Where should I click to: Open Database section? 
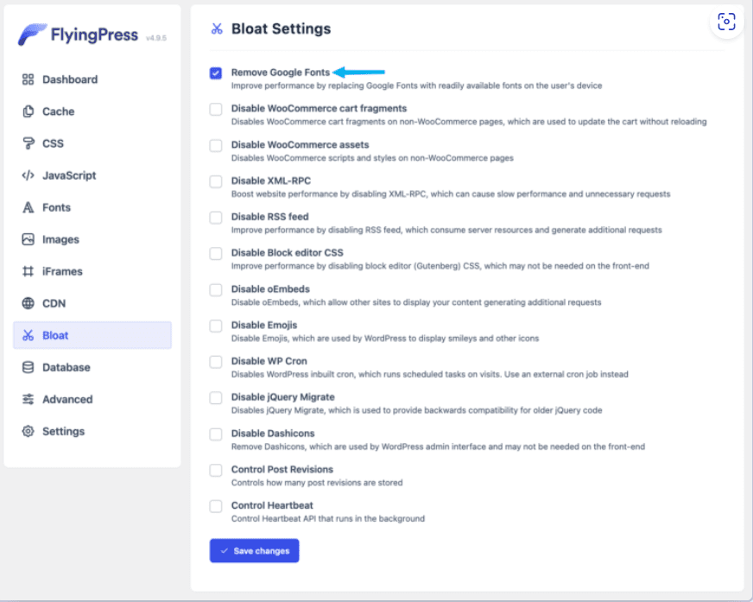pos(92,367)
